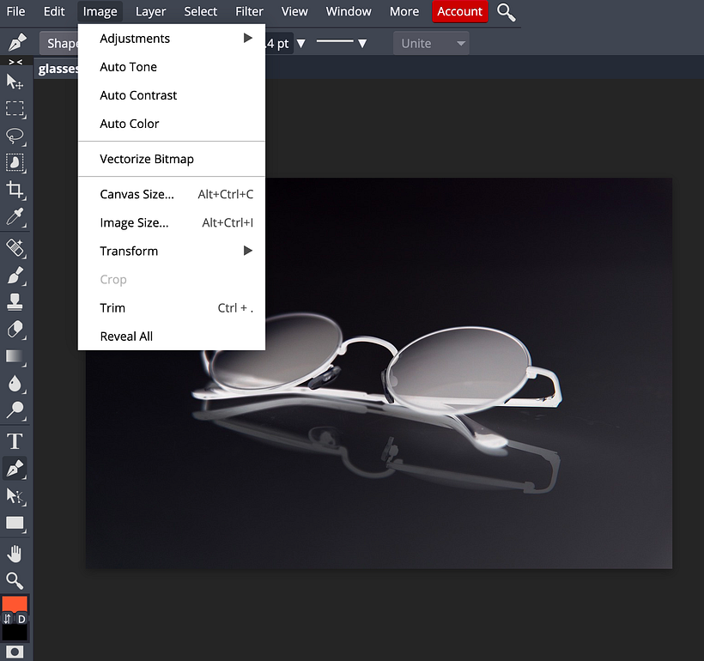Open Canvas Size dialog
Screen dimensions: 704x661
tap(172, 195)
